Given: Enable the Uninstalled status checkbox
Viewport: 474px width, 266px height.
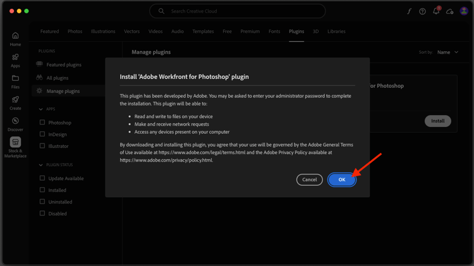Looking at the screenshot, I should [42, 202].
